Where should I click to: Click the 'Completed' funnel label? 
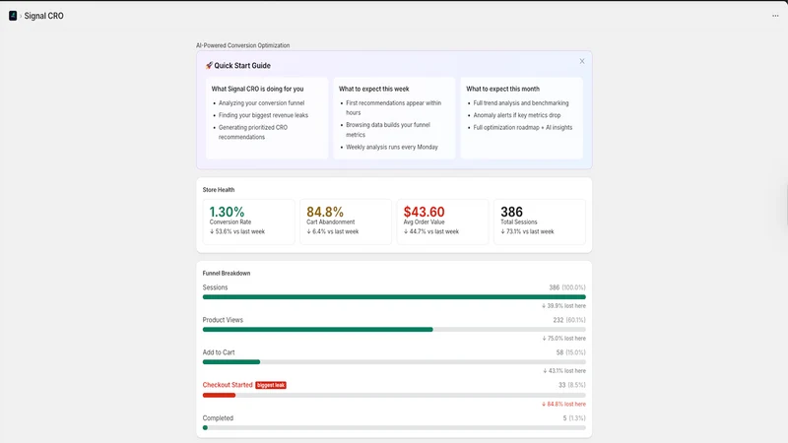coord(218,418)
